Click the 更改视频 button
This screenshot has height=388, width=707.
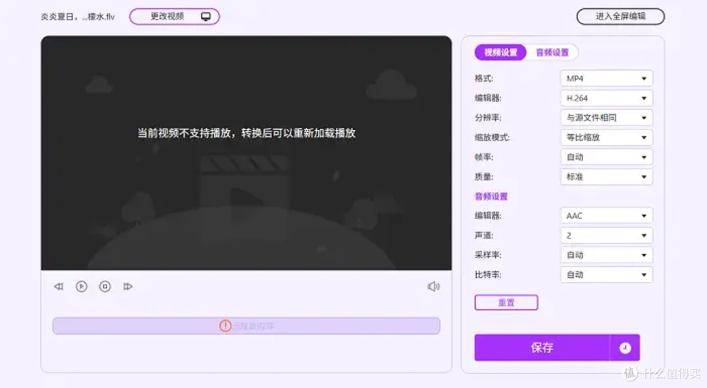175,16
